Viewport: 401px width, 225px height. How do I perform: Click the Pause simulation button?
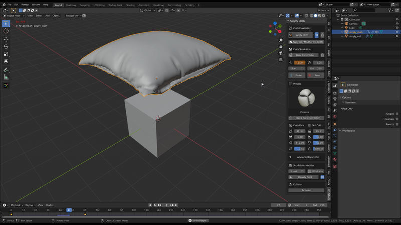pos(297,75)
